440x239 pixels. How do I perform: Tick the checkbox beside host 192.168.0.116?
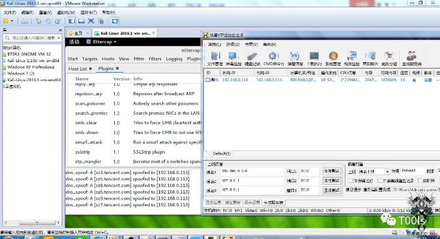pyautogui.click(x=208, y=79)
